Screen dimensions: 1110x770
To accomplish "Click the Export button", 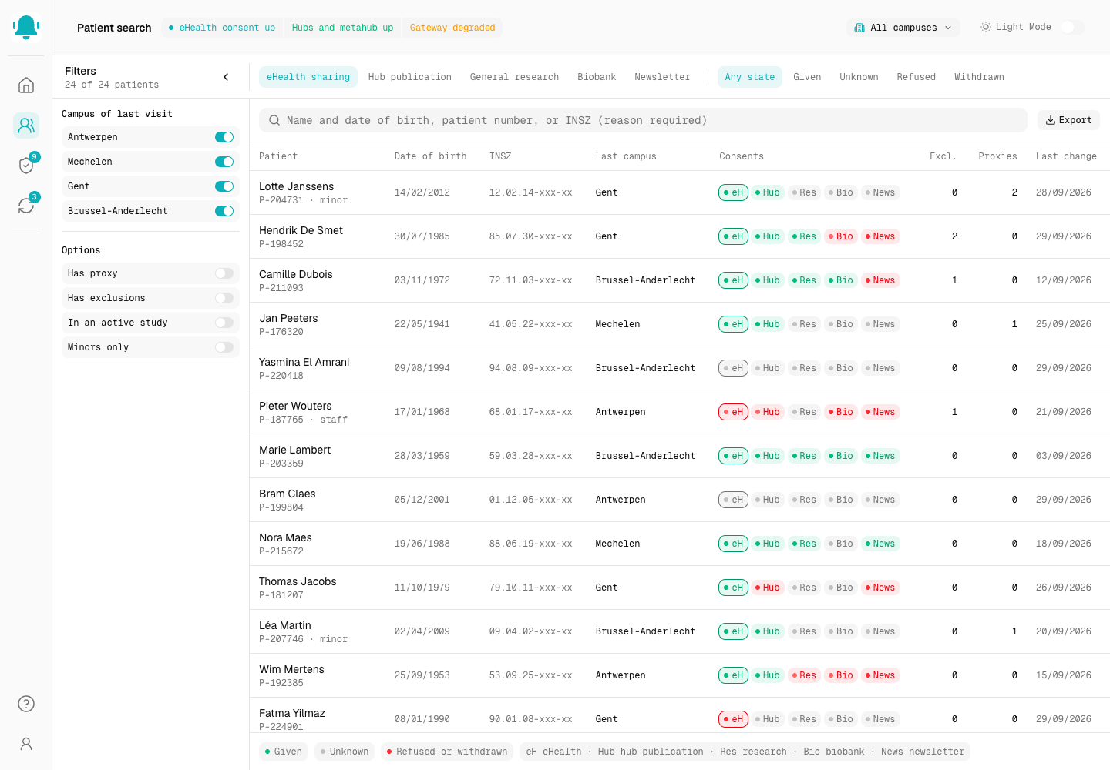I will tap(1068, 120).
